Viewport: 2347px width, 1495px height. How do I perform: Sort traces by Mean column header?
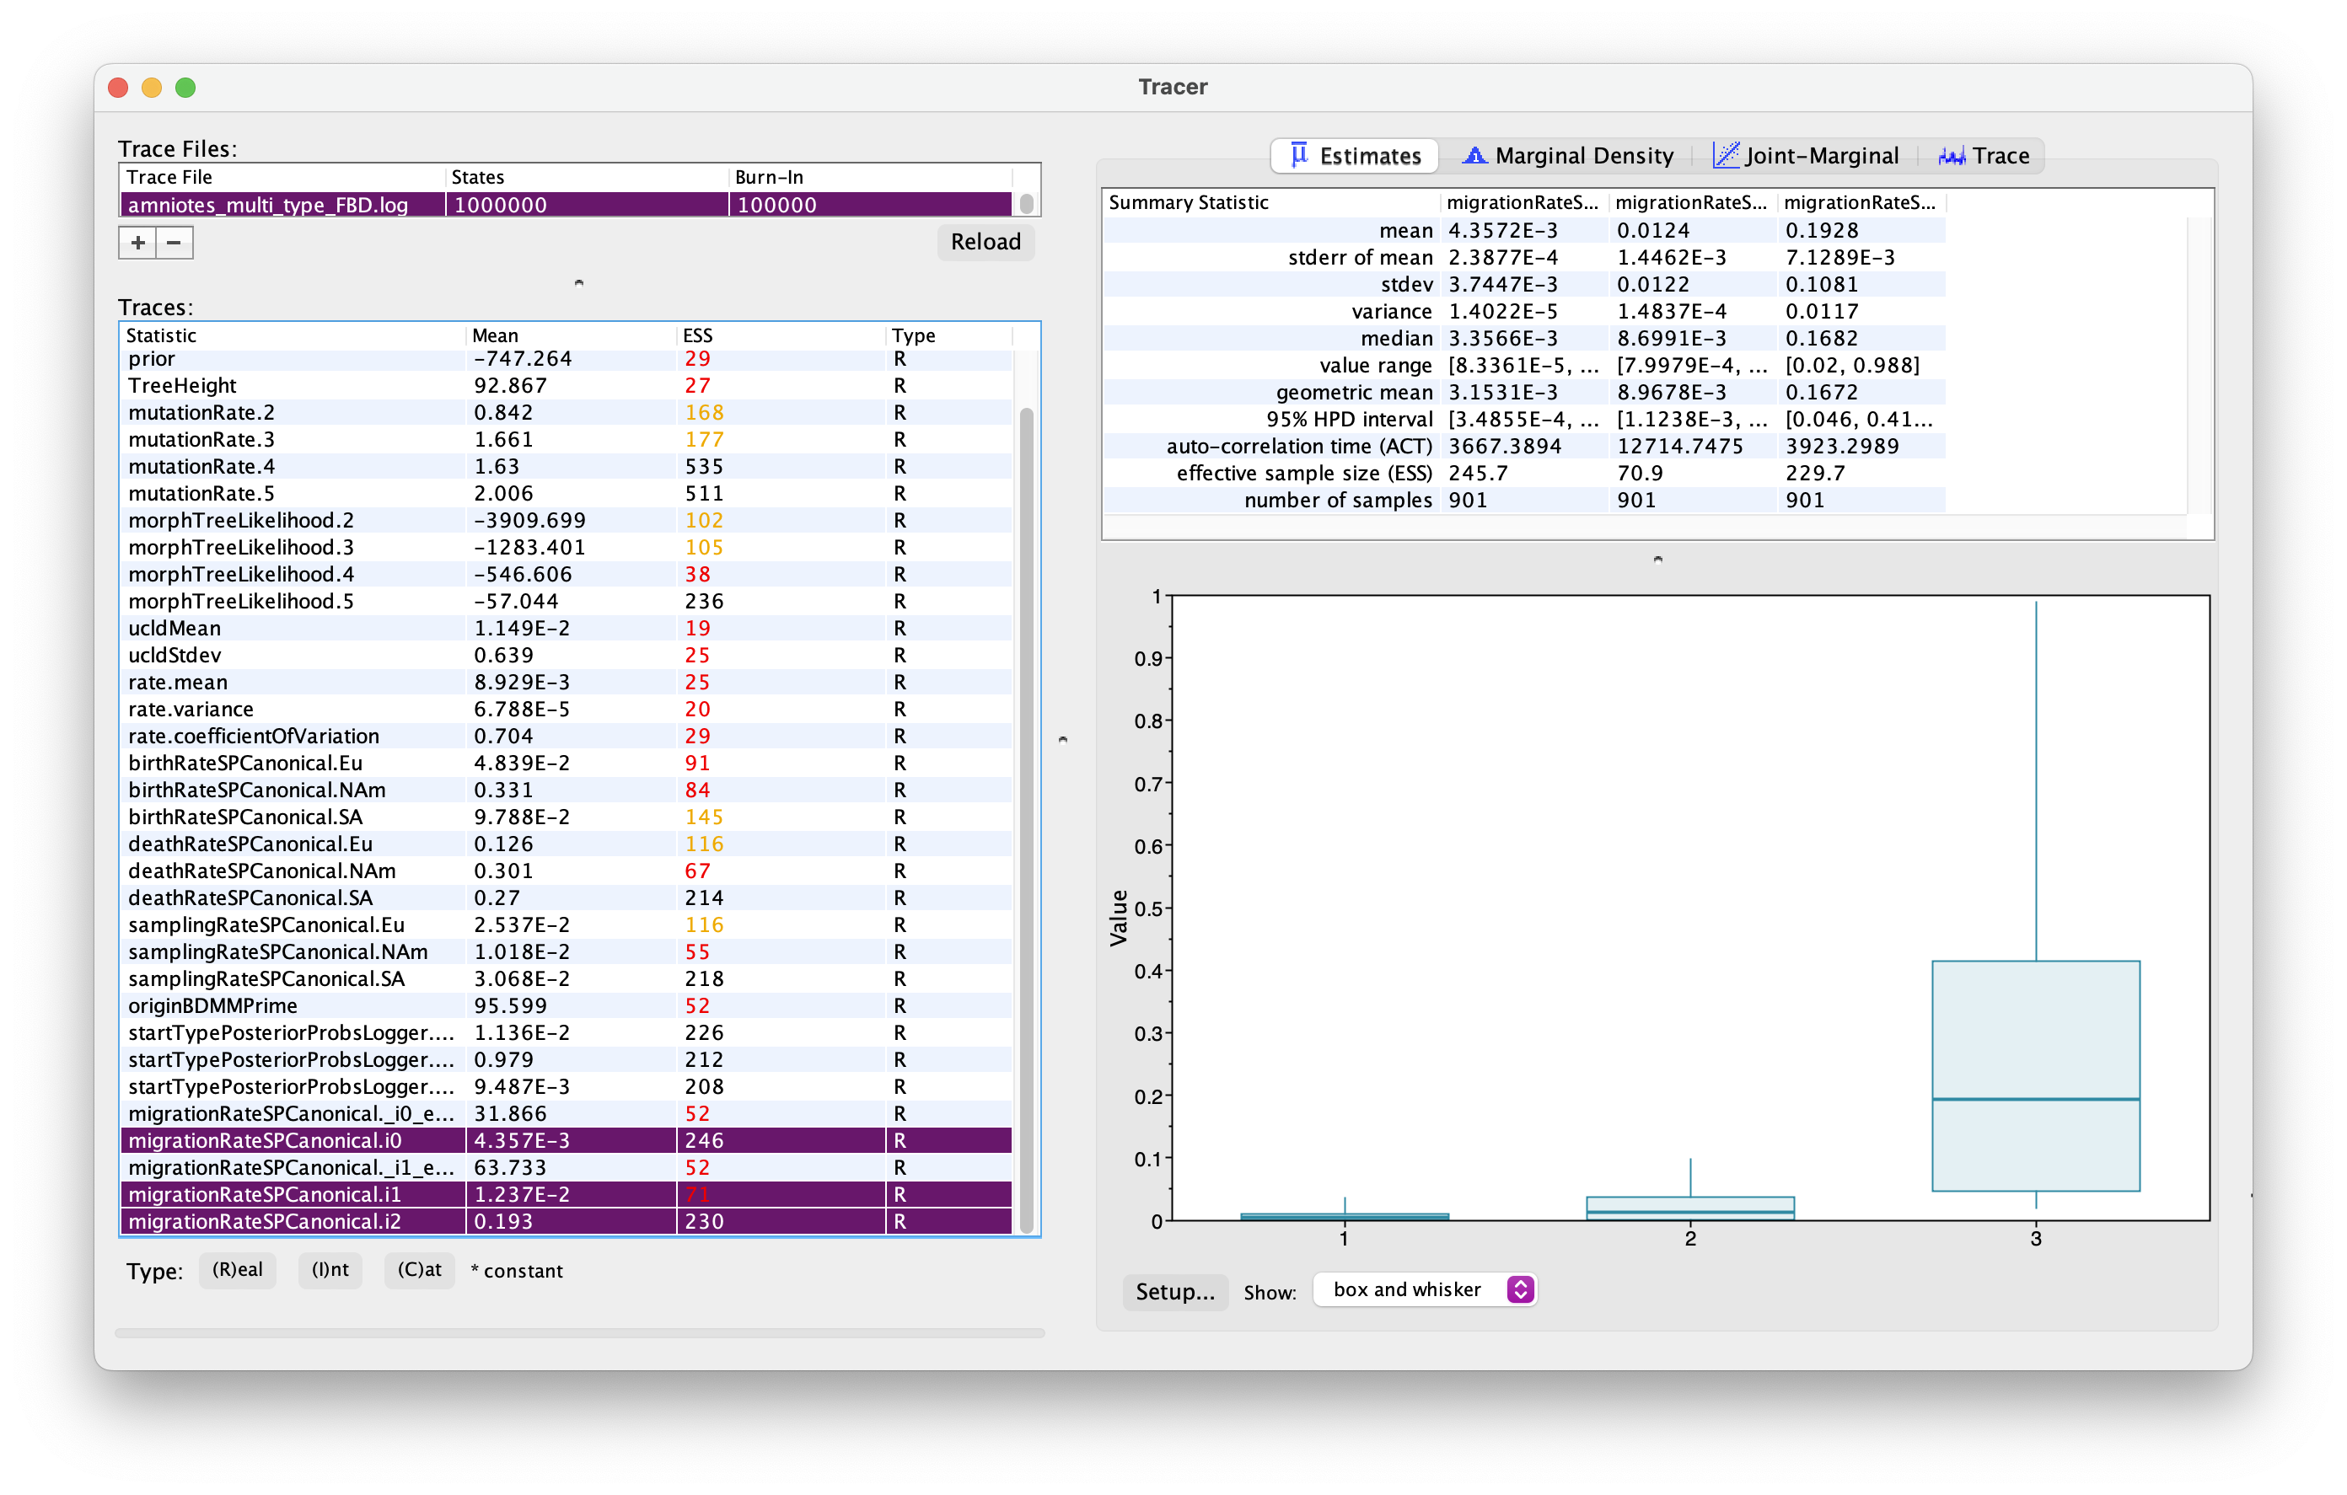[570, 335]
